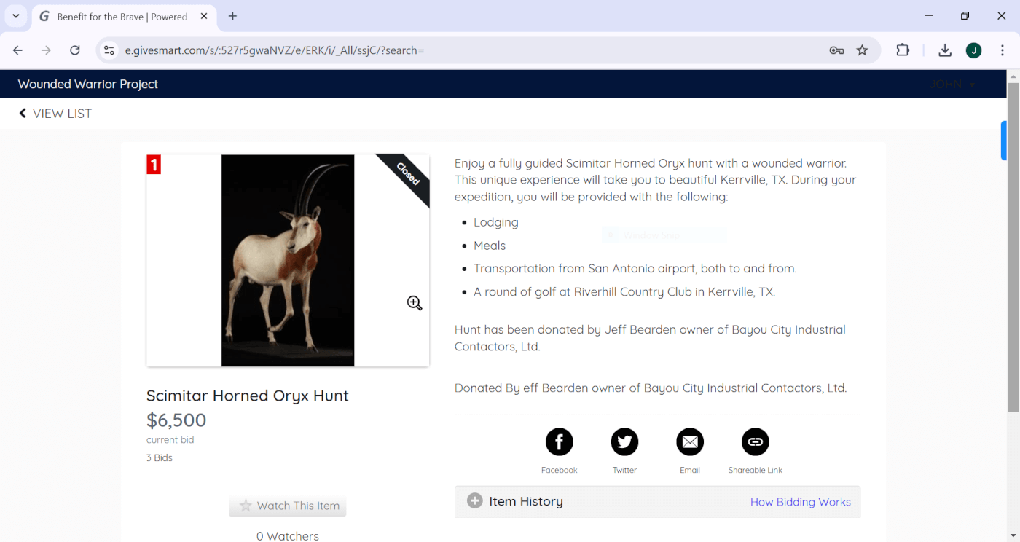Open the tab search dropdown arrow
This screenshot has width=1020, height=542.
pyautogui.click(x=15, y=16)
